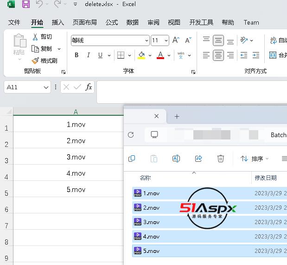The image size is (287, 265).
Task: Cut the selection with 剪切
Action: click(42, 37)
